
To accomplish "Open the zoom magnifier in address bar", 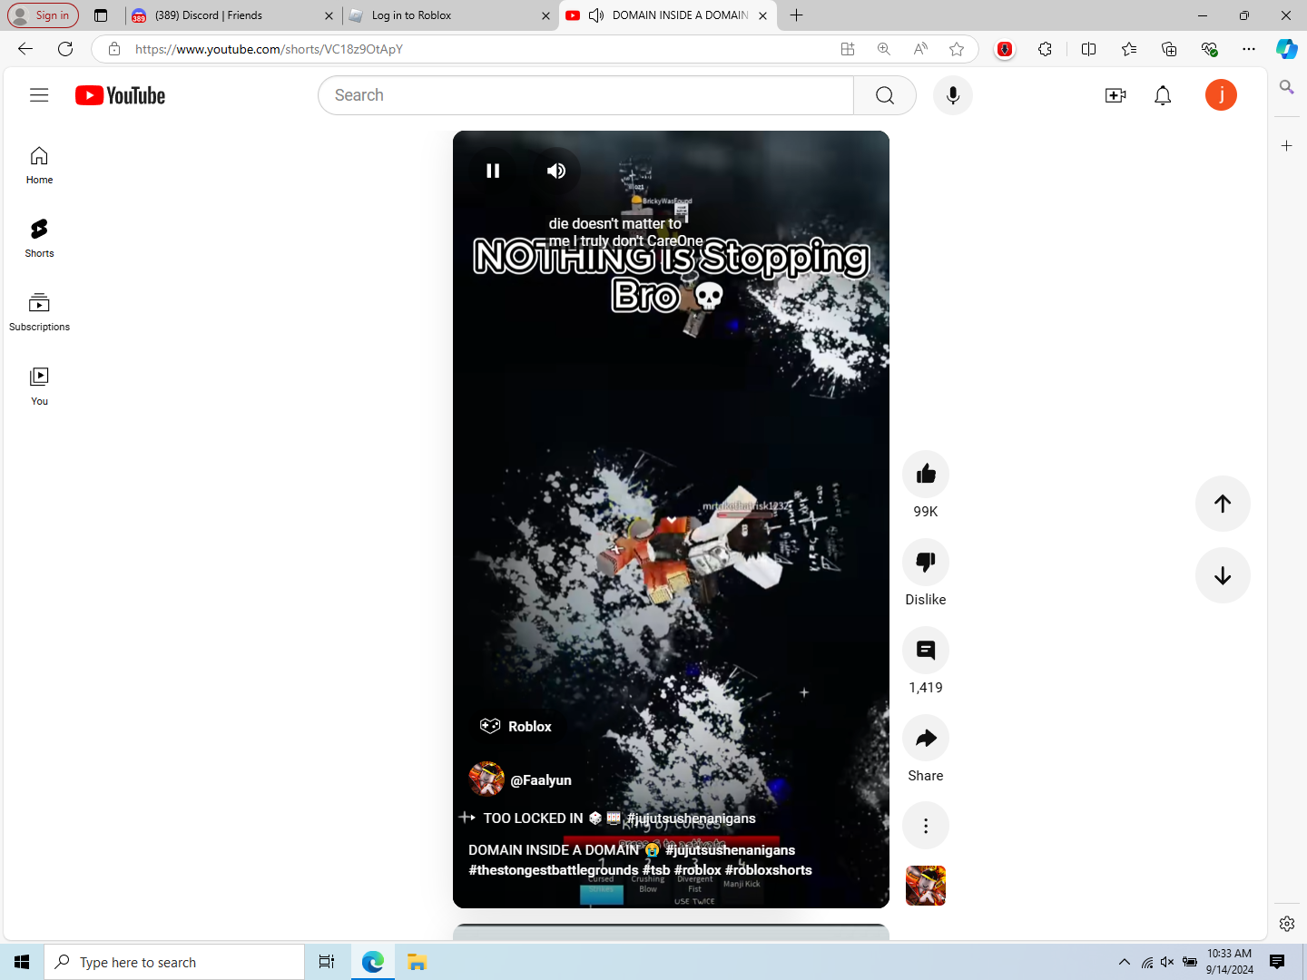I will 884,49.
